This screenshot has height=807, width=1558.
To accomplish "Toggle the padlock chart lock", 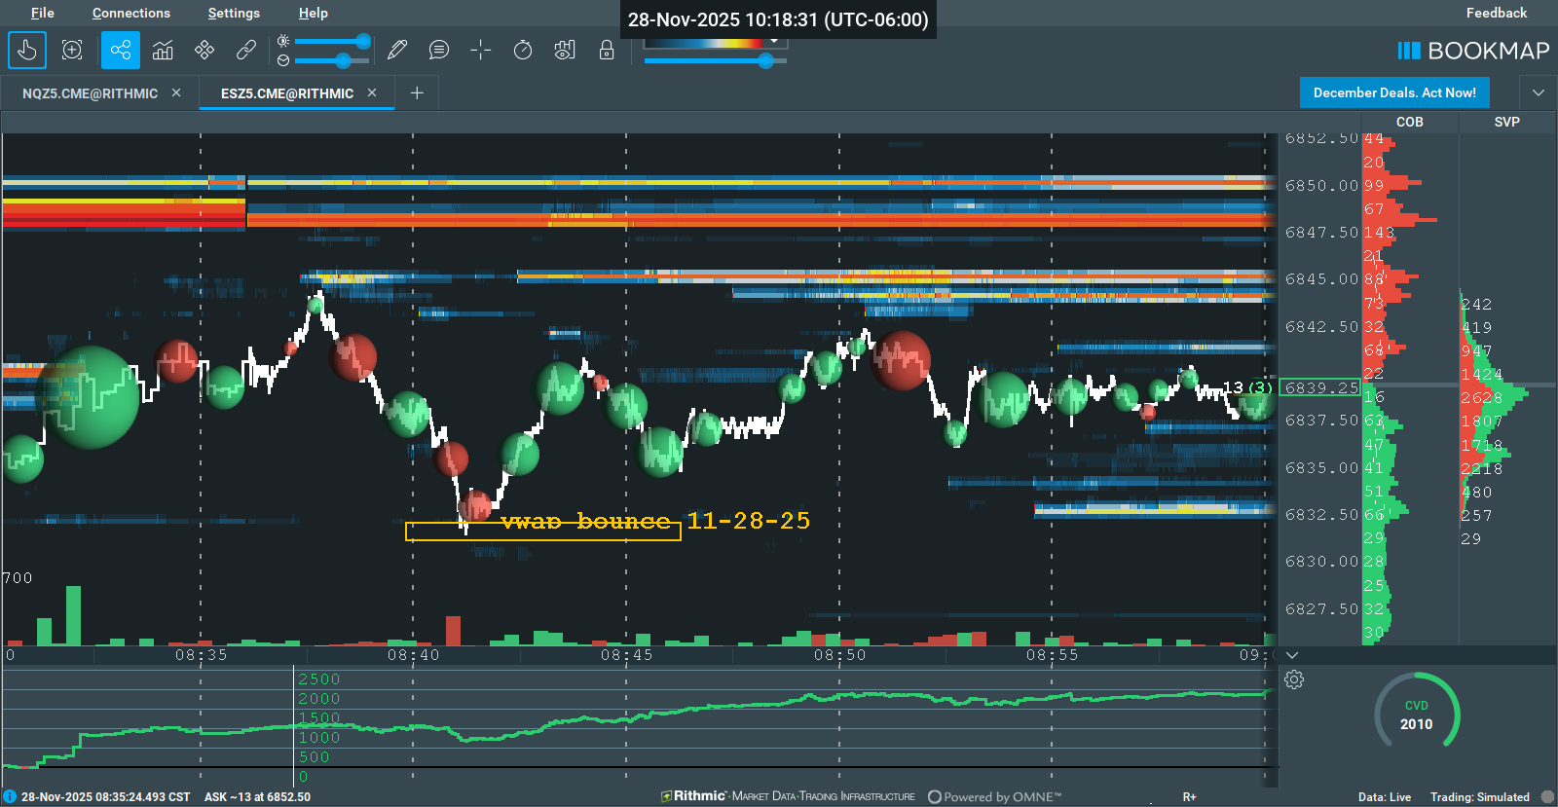I will click(x=607, y=50).
